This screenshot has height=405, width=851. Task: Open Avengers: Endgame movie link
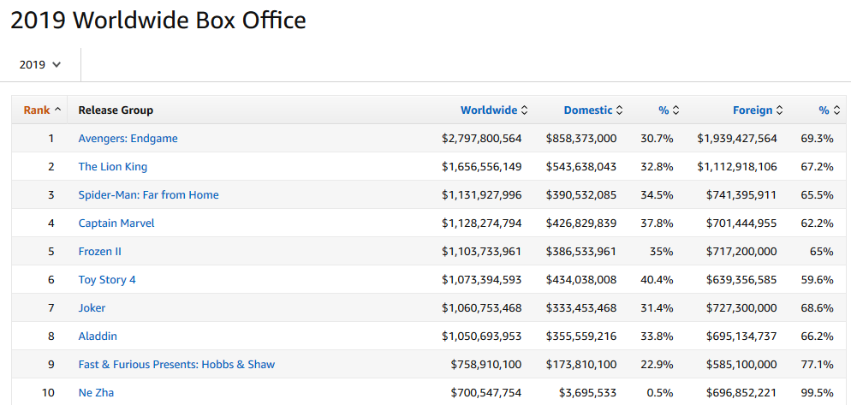(x=128, y=138)
